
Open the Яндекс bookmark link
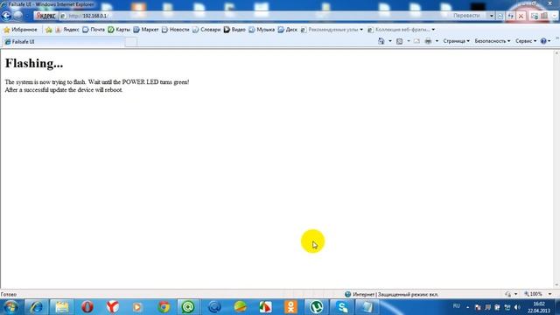[67, 30]
